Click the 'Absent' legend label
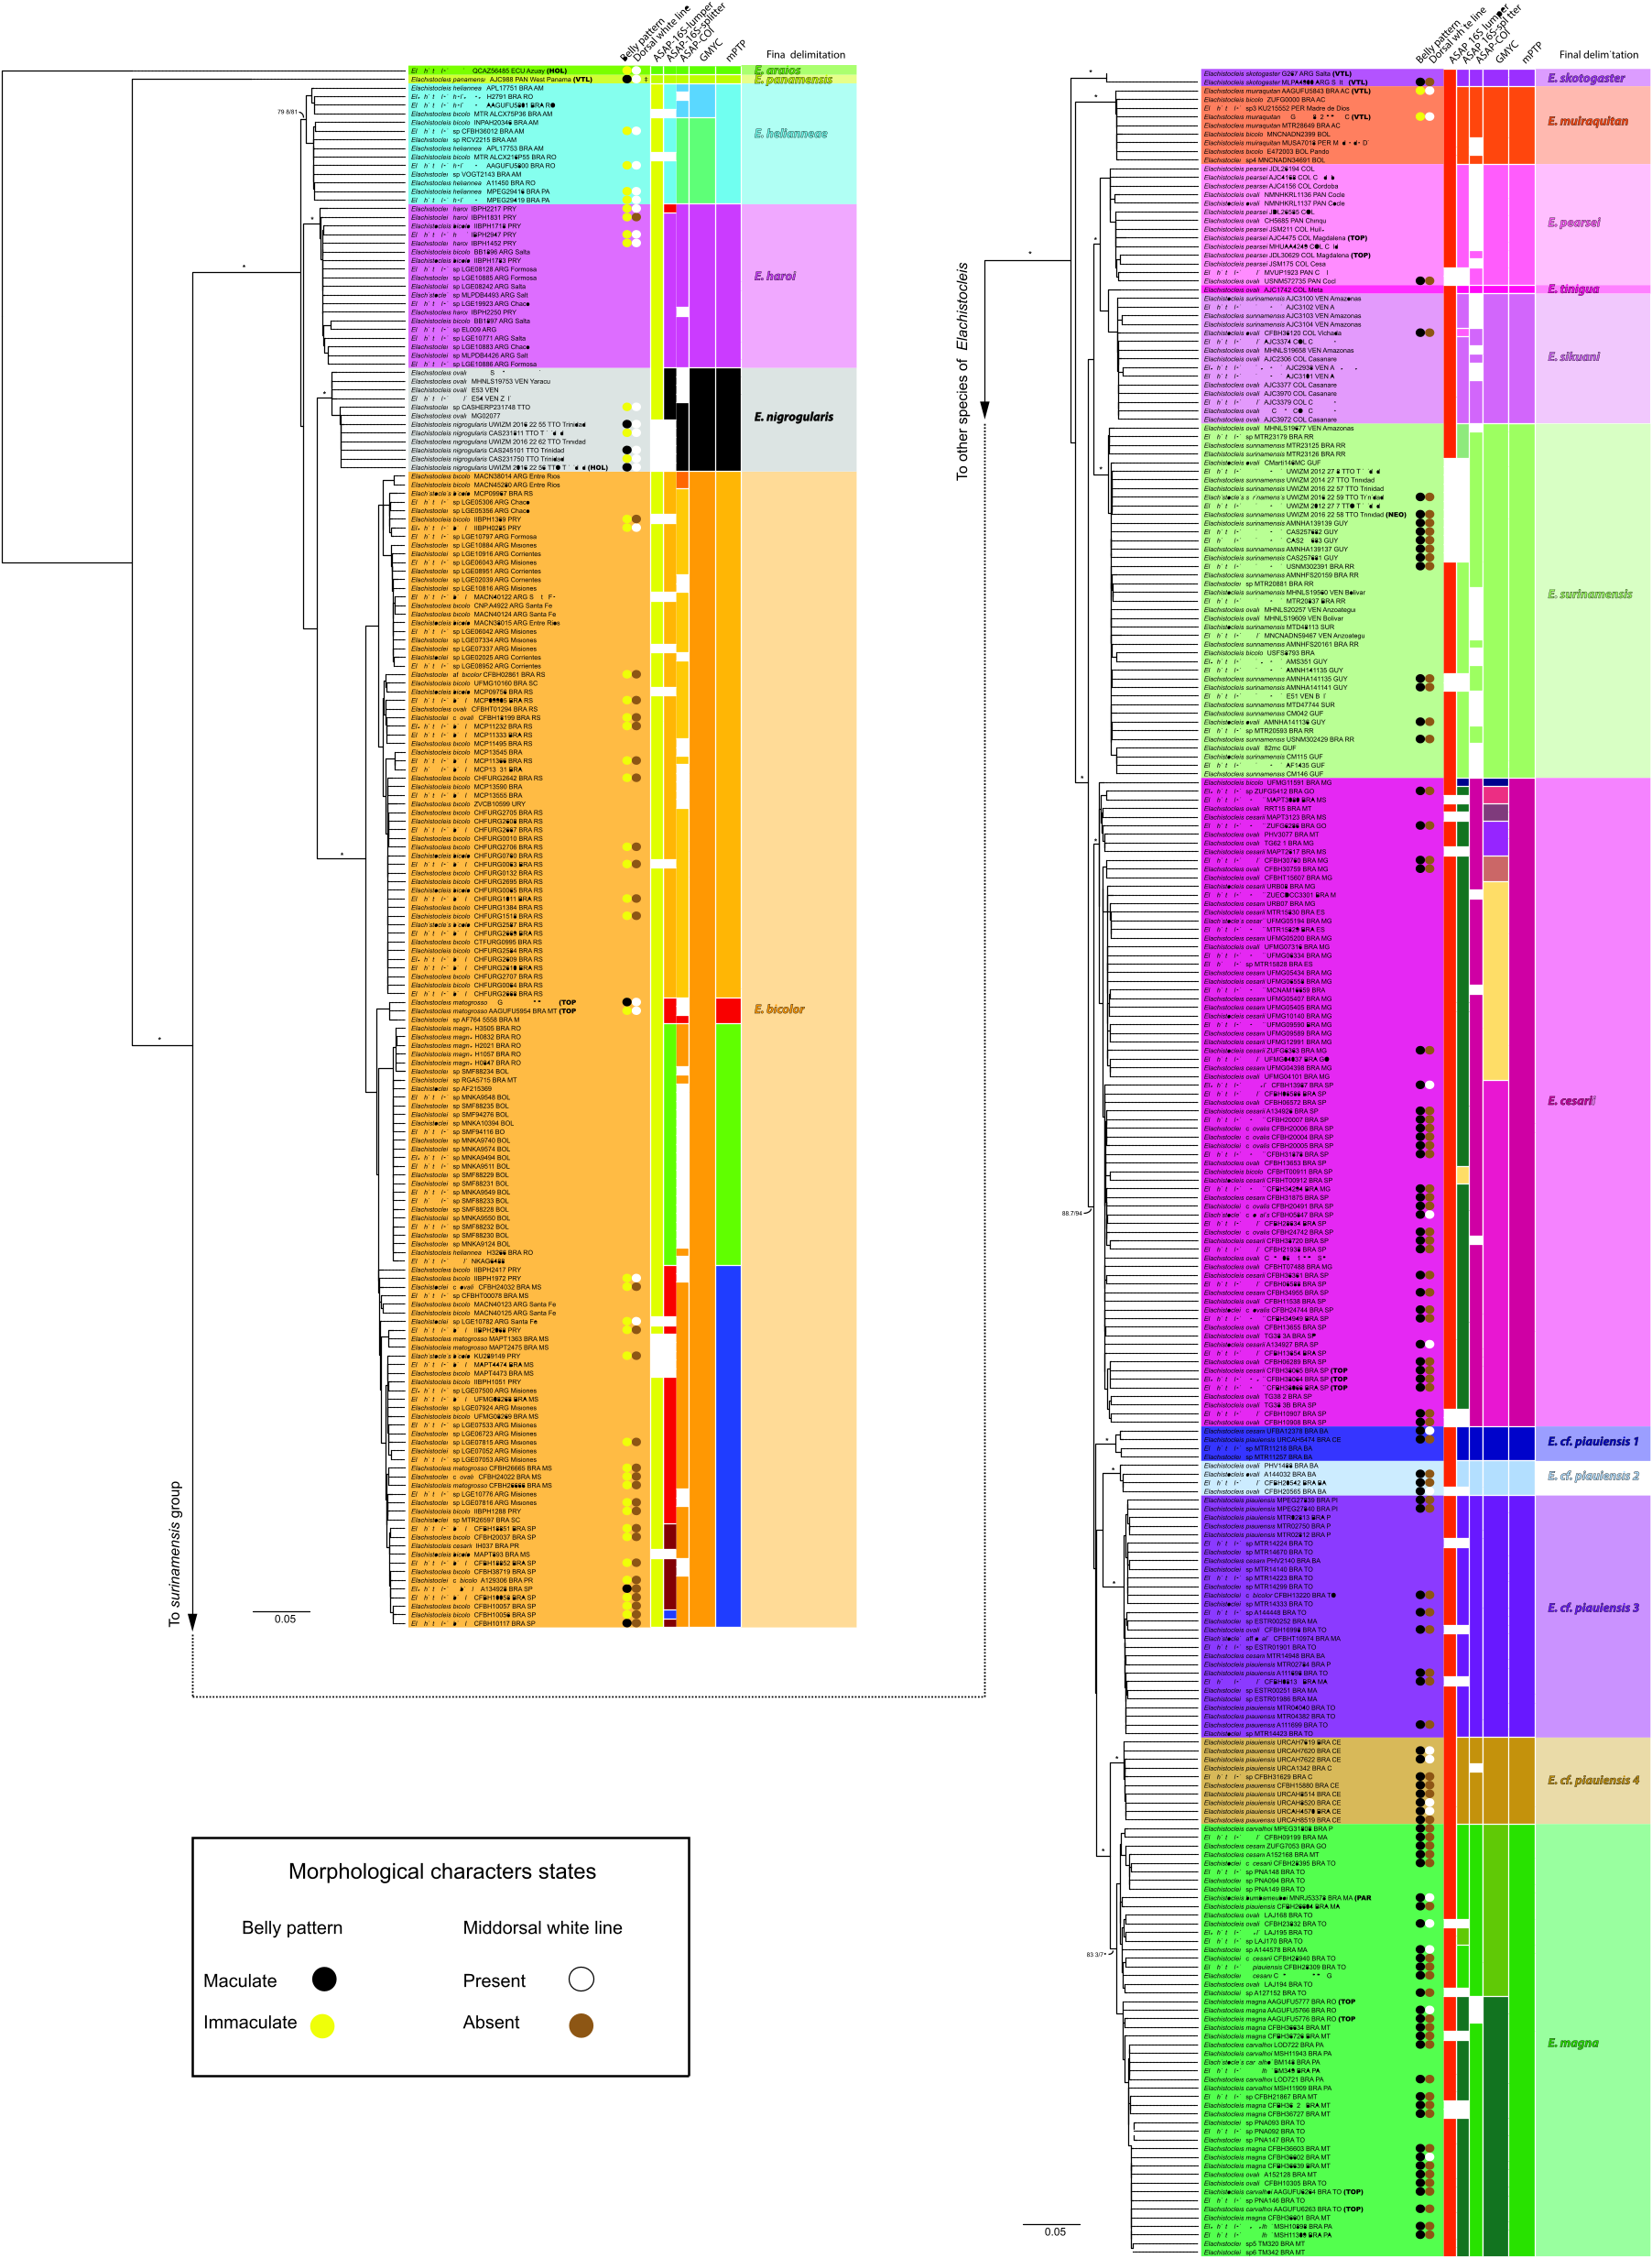This screenshot has height=2258, width=1652. click(x=491, y=2022)
